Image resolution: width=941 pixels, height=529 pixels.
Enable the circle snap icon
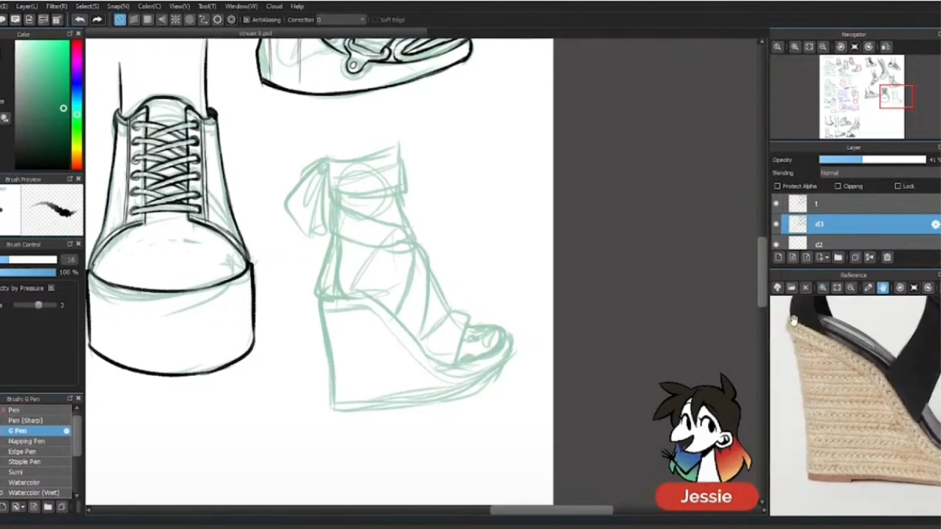tap(190, 20)
